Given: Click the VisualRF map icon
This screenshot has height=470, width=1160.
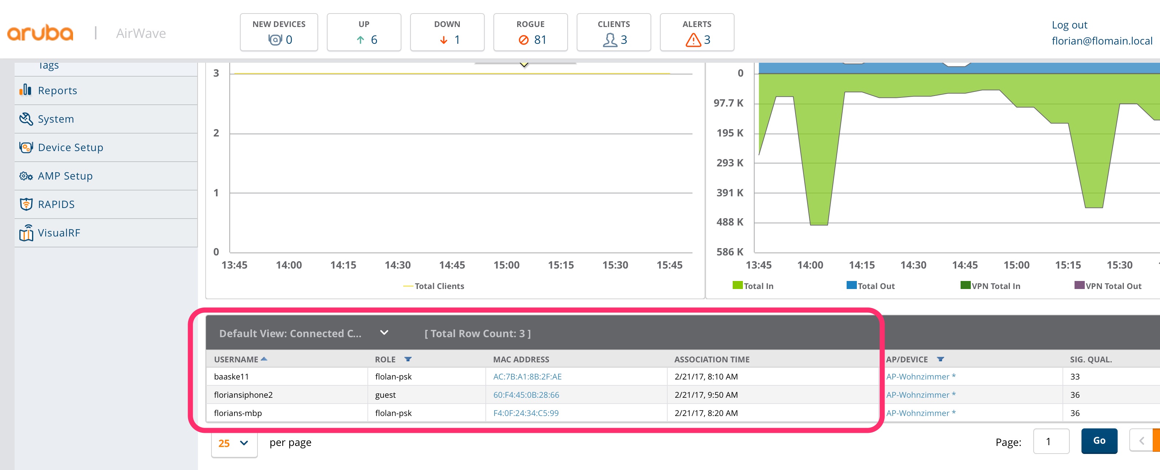Looking at the screenshot, I should coord(26,233).
